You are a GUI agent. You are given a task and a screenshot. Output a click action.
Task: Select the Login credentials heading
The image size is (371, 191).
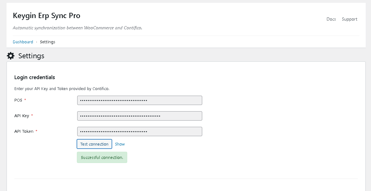tap(35, 77)
